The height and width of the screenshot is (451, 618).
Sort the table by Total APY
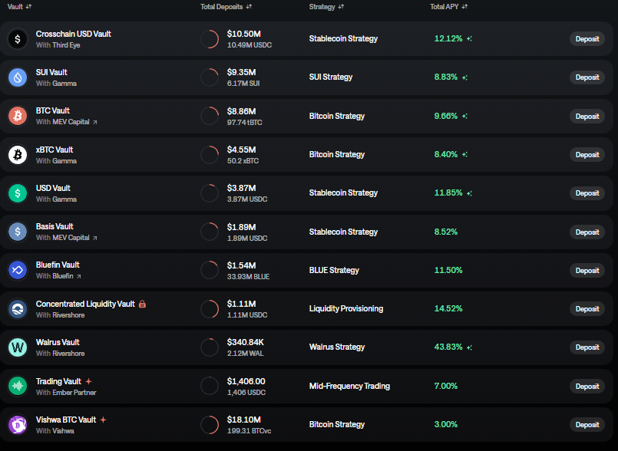point(448,7)
